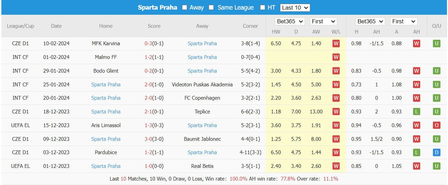Image resolution: width=448 pixels, height=185 pixels.
Task: Click the W result badge for Malmo FF match
Action: point(336,57)
